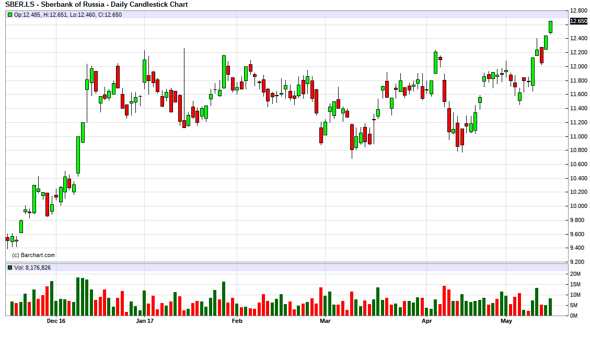This screenshot has width=590, height=337.
Task: Click the Mar date axis label
Action: [x=325, y=321]
